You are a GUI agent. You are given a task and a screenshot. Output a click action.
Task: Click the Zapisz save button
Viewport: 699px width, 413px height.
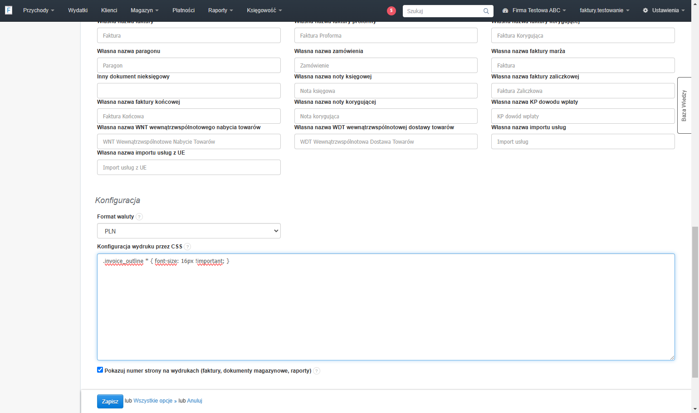click(110, 401)
